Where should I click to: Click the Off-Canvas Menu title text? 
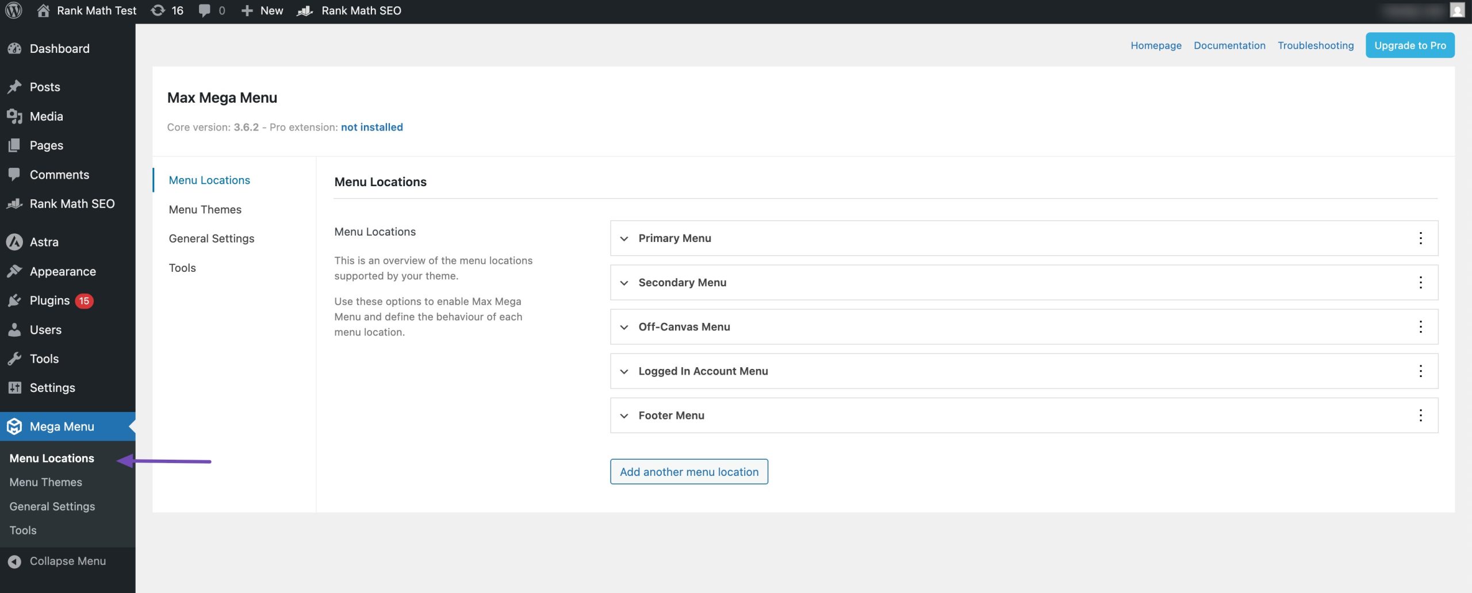[684, 326]
